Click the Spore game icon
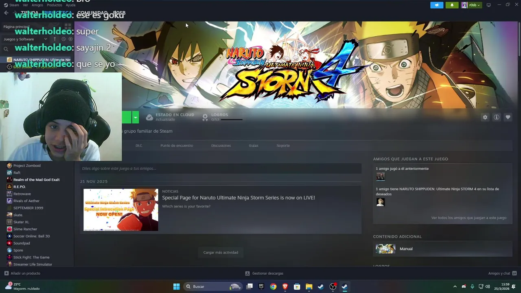 (x=9, y=250)
